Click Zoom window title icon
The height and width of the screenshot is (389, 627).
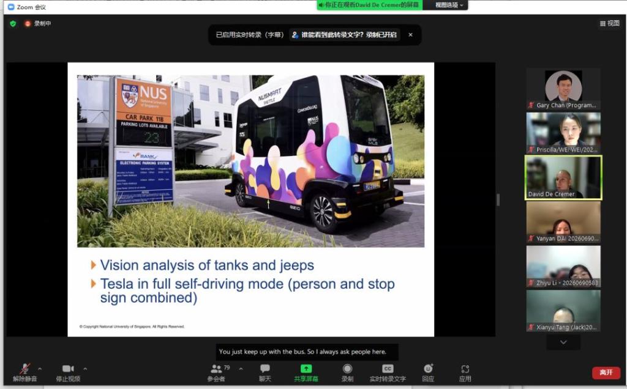coord(11,7)
